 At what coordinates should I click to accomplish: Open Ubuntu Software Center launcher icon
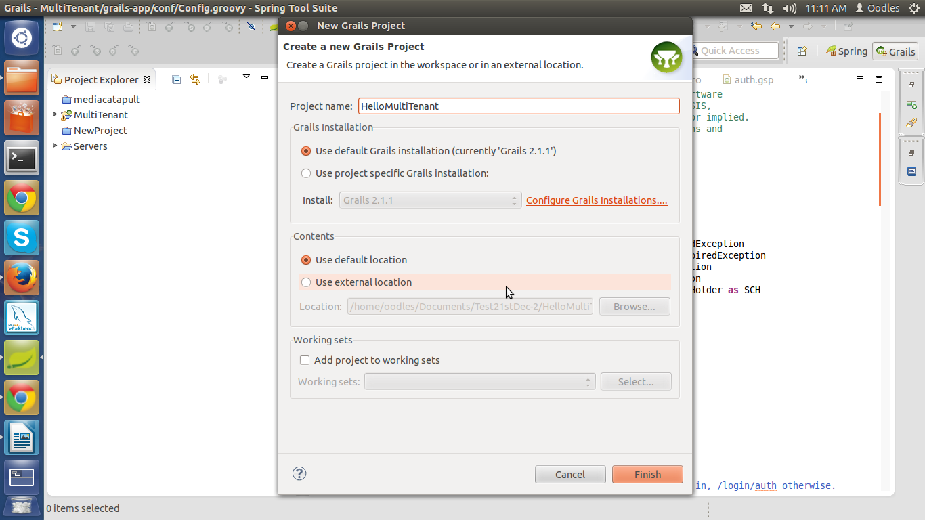point(22,118)
